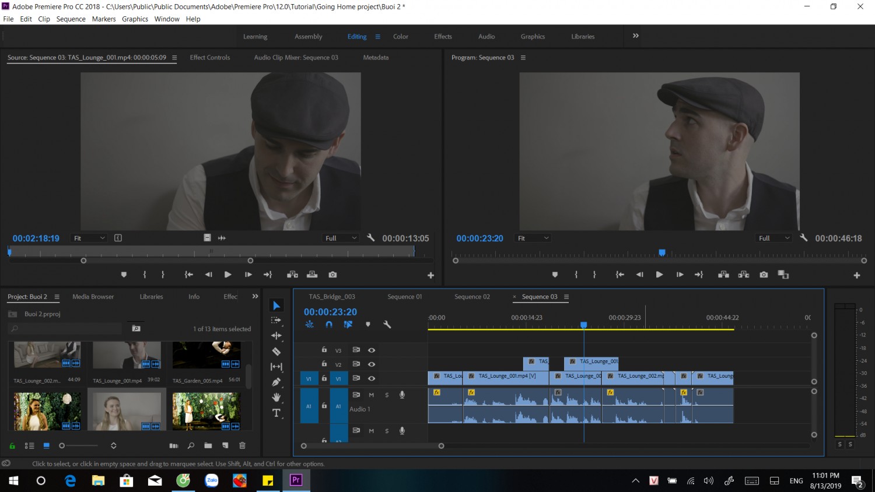Viewport: 875px width, 492px height.
Task: Toggle V2 track output eye
Action: click(x=372, y=364)
